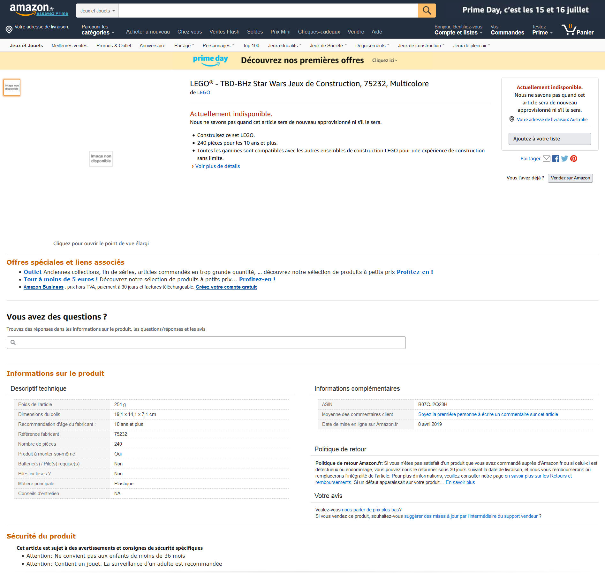Click the 'Amazon Business' link
605x573 pixels.
coord(43,287)
